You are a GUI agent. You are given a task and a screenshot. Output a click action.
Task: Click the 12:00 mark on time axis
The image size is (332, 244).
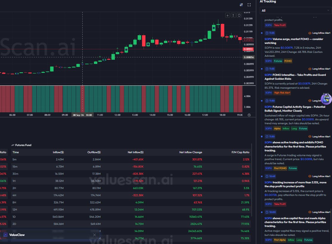[117, 115]
